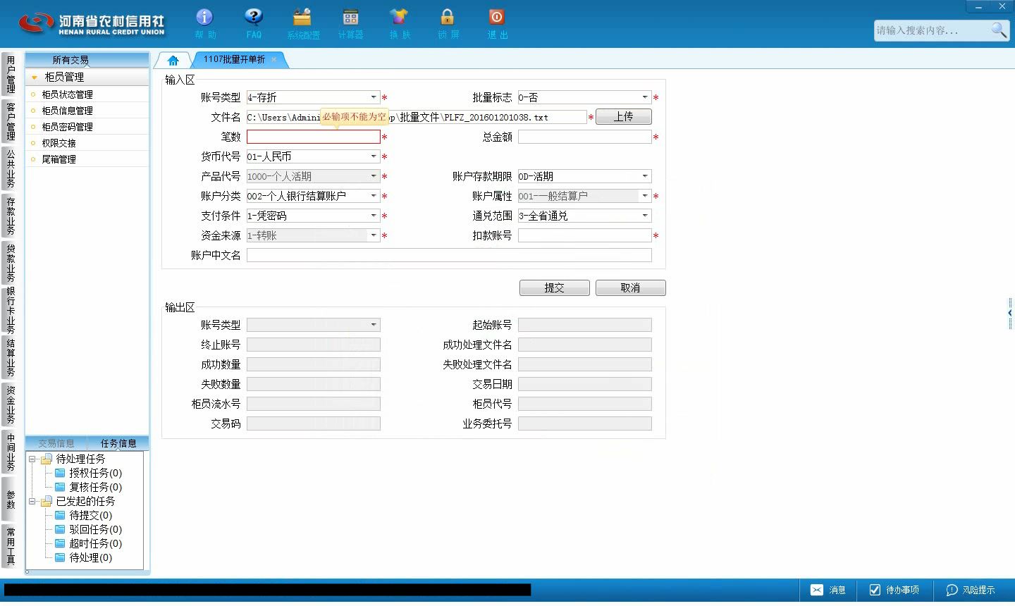Click the 提交 submit button

[x=555, y=287]
